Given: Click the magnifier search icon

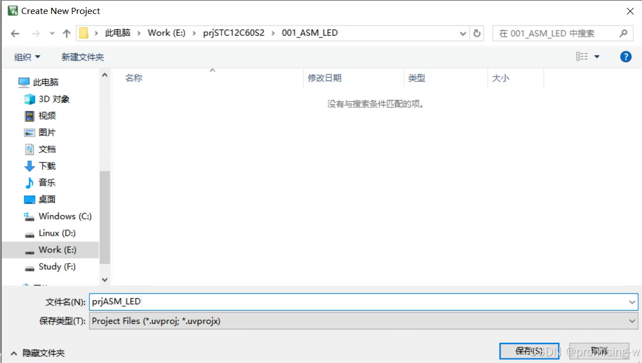Looking at the screenshot, I should click(x=623, y=34).
